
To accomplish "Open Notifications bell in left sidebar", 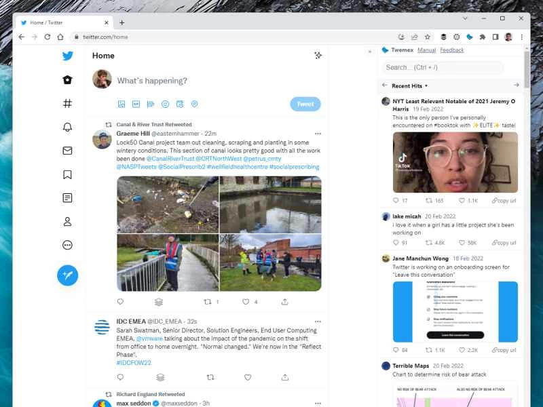I will click(x=67, y=128).
